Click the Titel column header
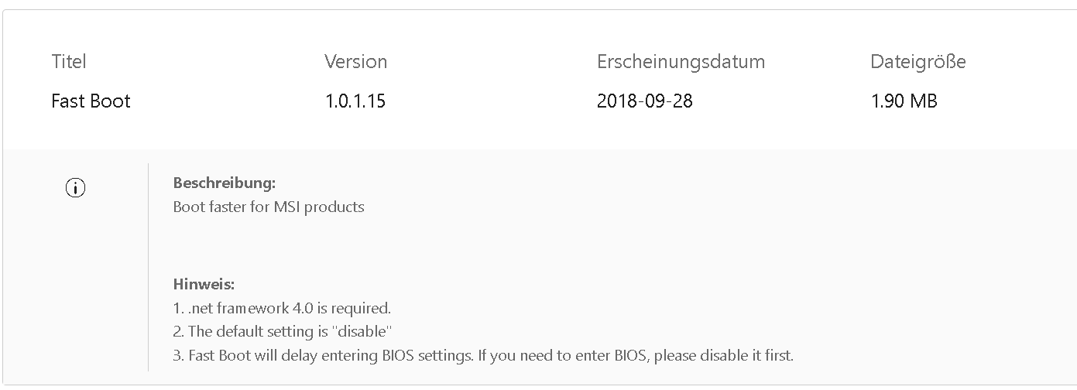The width and height of the screenshot is (1077, 390). tap(69, 62)
